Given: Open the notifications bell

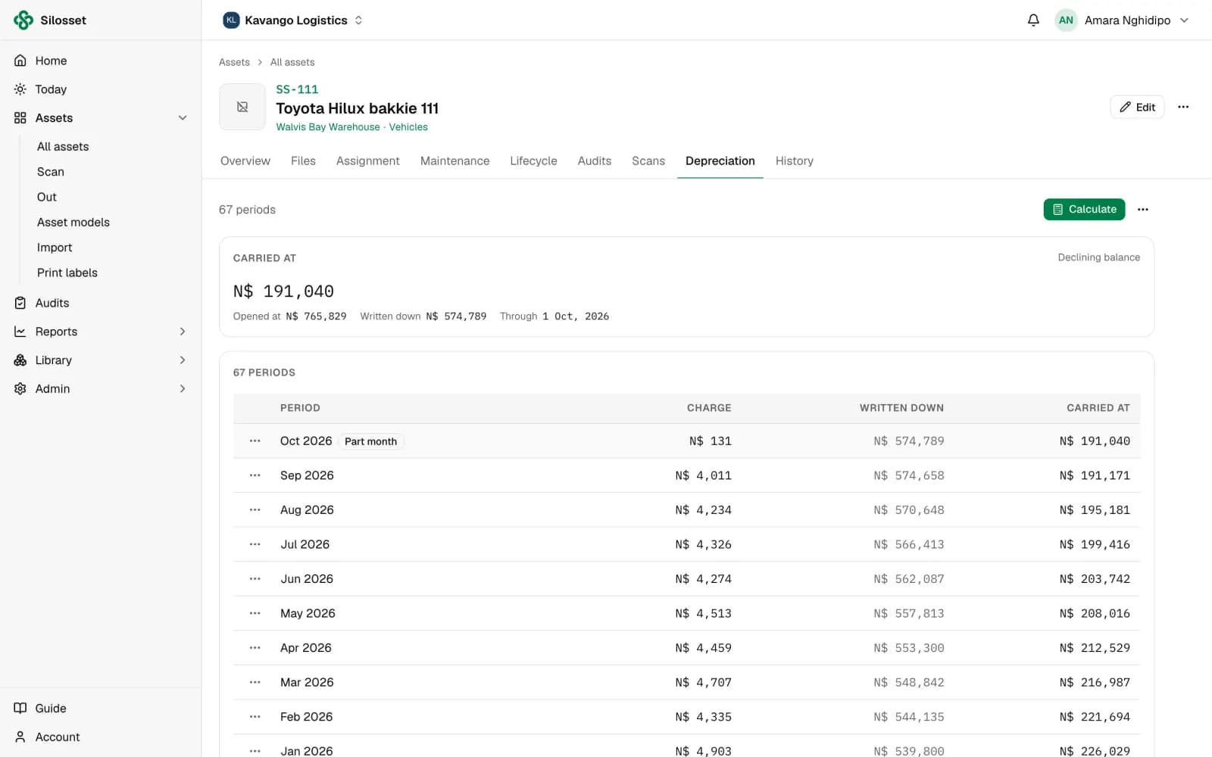Looking at the screenshot, I should 1033,20.
